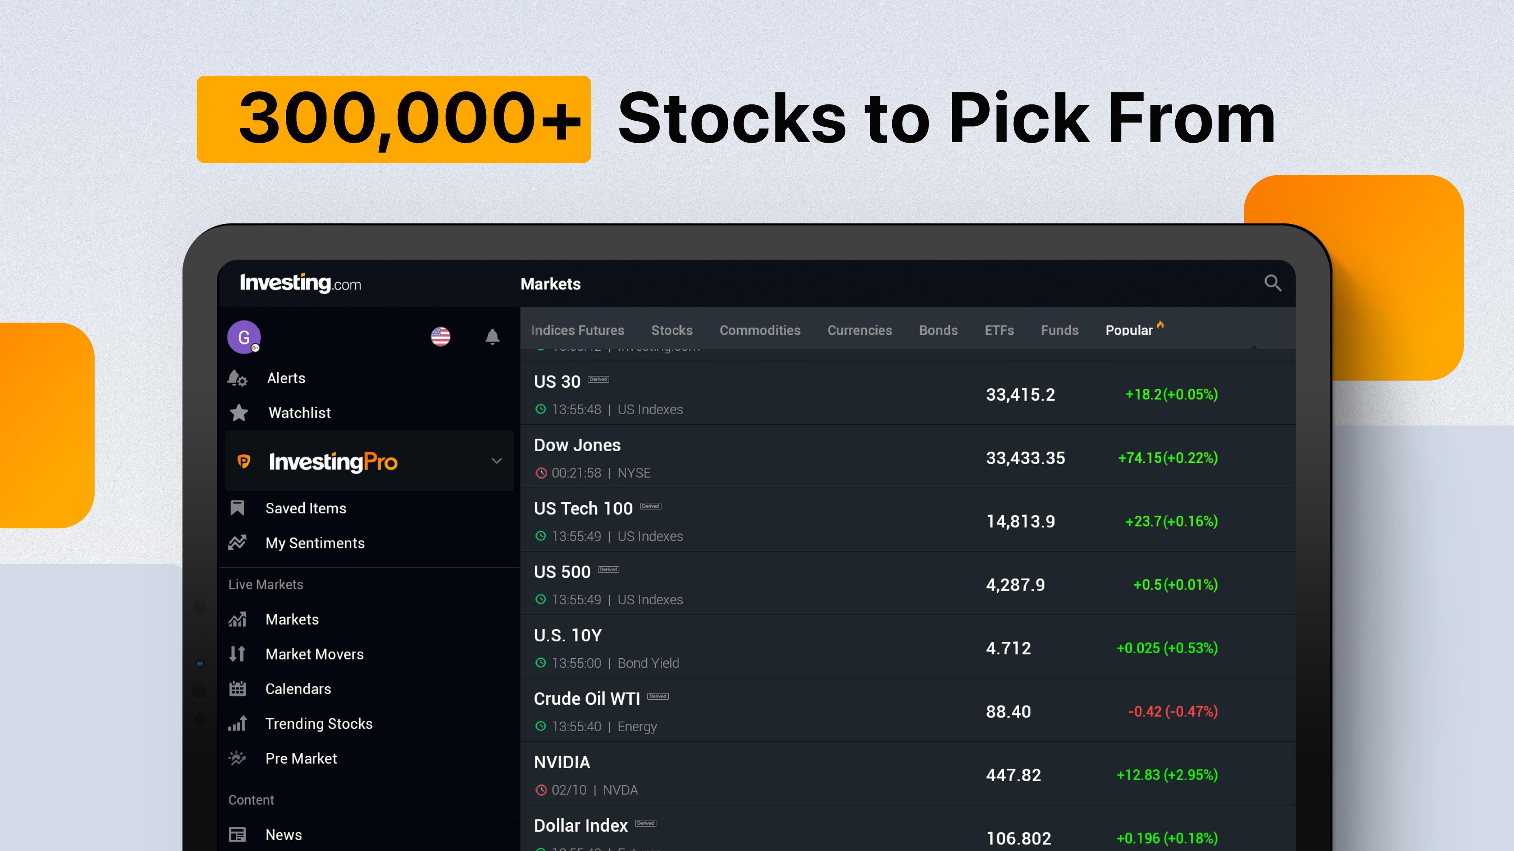Go to Pre Market section
The height and width of the screenshot is (851, 1514).
301,758
